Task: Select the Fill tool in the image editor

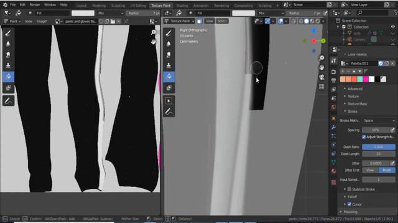Action: click(8, 77)
